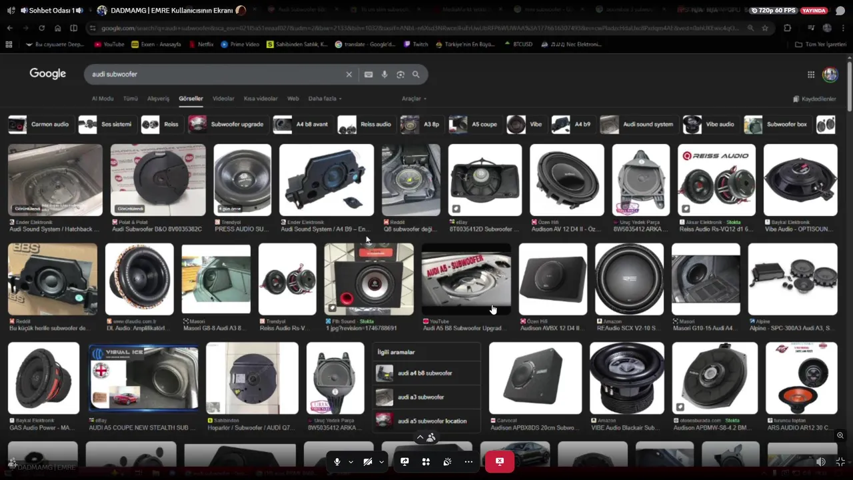Open the browser extensions icon

(x=787, y=28)
